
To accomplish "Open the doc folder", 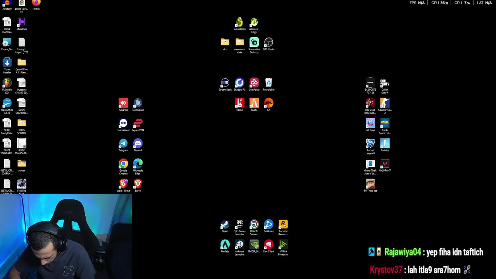I will tap(225, 44).
